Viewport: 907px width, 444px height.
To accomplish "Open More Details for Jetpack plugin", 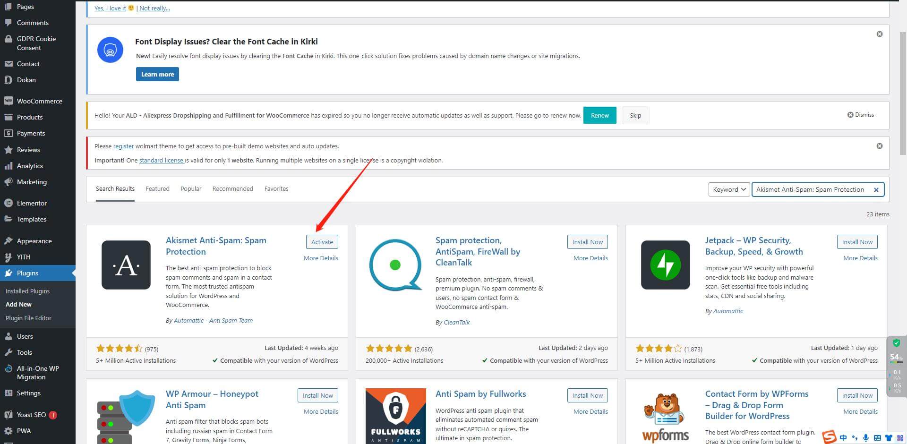I will click(860, 258).
